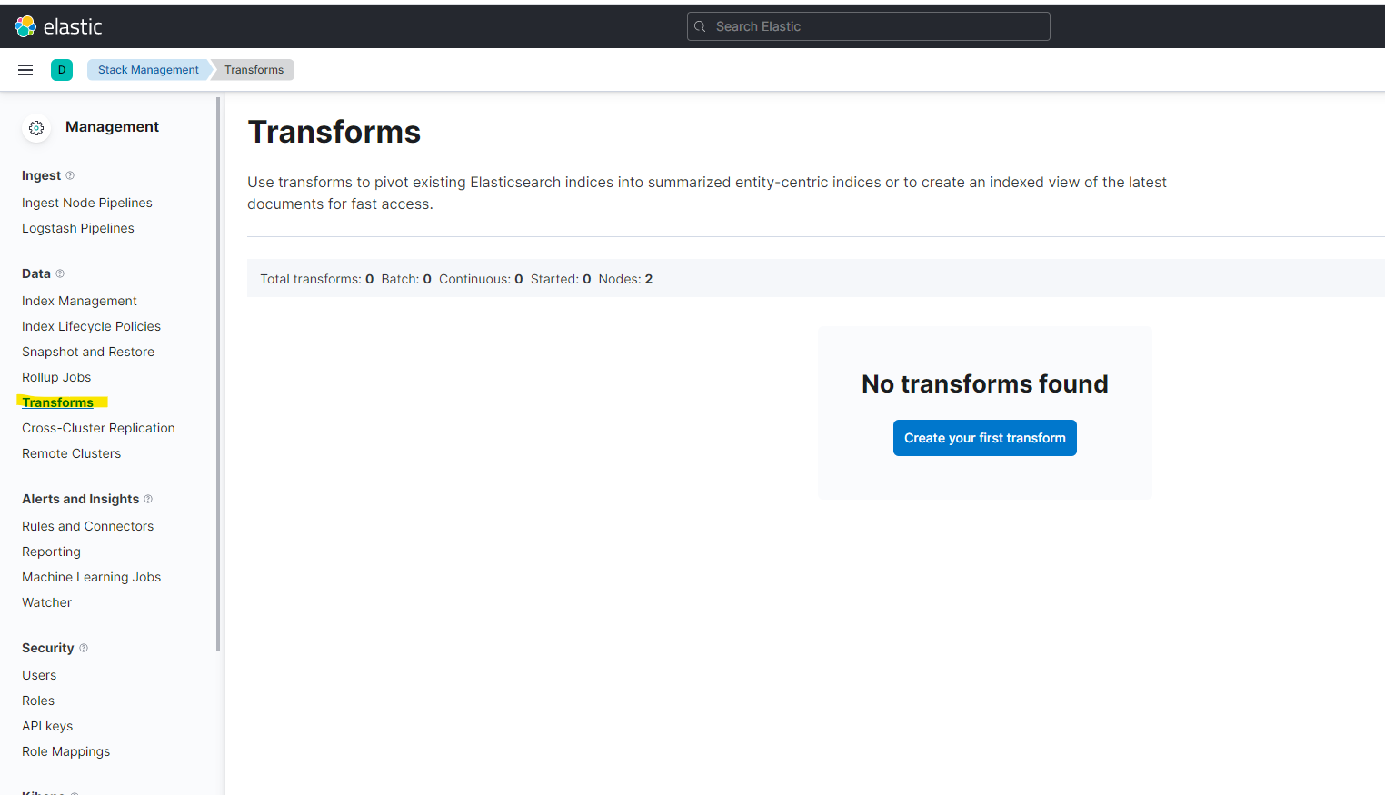Click the Management sidebar heading
This screenshot has width=1385, height=795.
click(112, 127)
